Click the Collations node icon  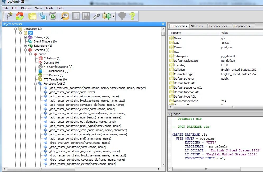pyautogui.click(x=40, y=58)
